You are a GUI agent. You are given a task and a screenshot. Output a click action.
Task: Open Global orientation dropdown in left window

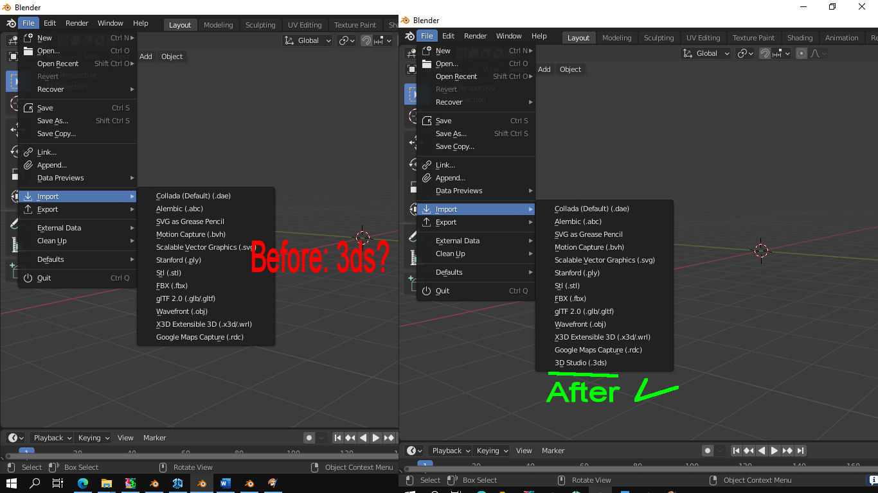(308, 40)
